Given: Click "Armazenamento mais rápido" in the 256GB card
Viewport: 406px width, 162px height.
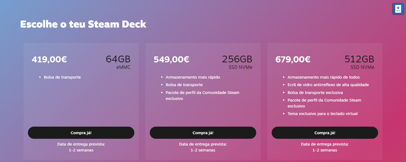Looking at the screenshot, I should [193, 77].
